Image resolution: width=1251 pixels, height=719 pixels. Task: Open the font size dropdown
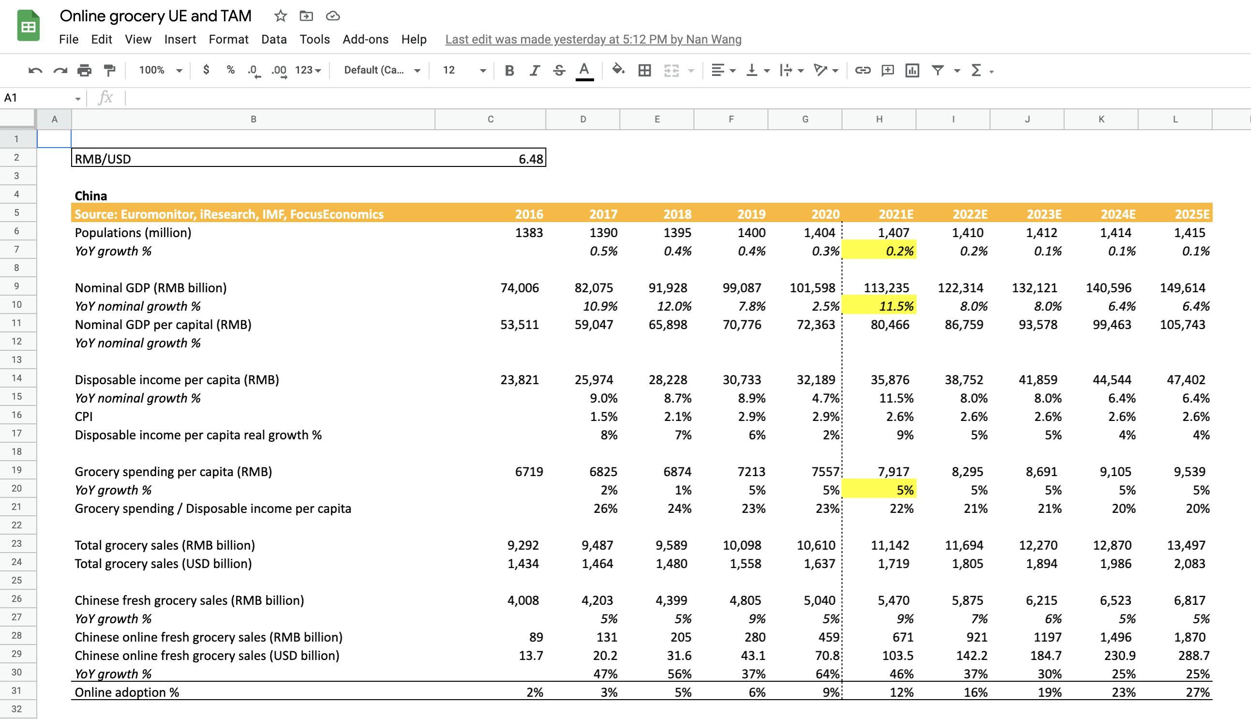(x=464, y=70)
